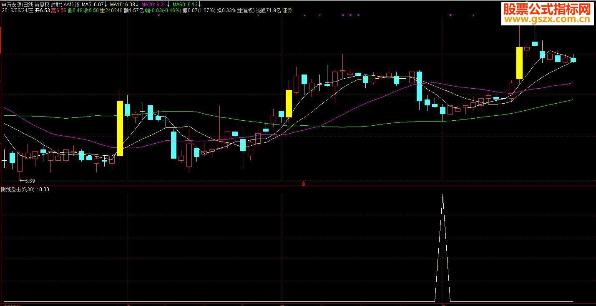Click the rightmost tall yellow candle
The image size is (596, 306).
click(x=519, y=63)
